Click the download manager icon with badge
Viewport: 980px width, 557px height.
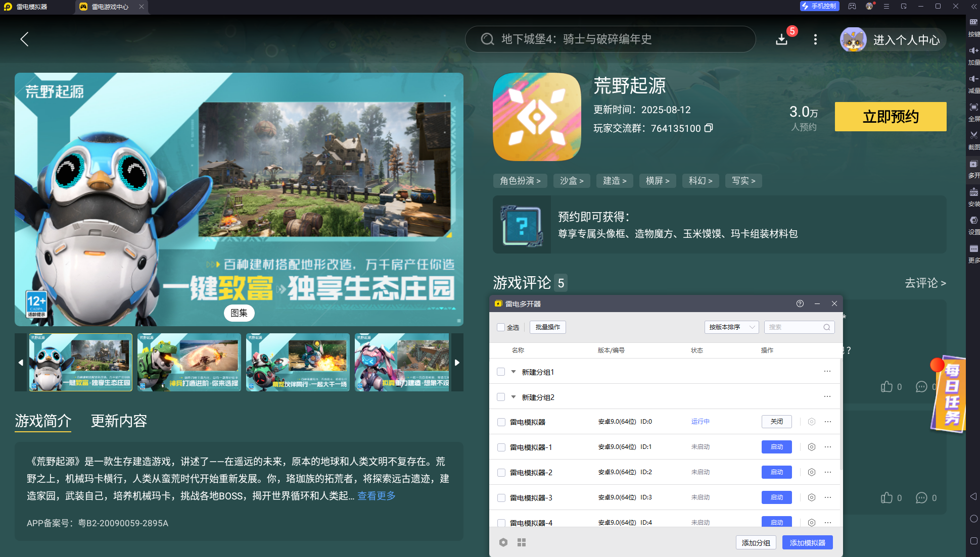tap(781, 39)
